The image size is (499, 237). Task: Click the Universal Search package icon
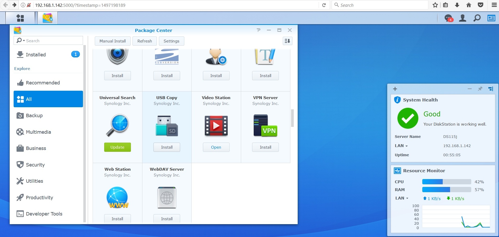pyautogui.click(x=117, y=125)
